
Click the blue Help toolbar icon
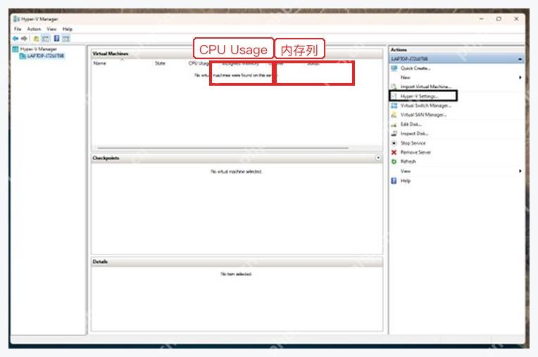click(56, 39)
